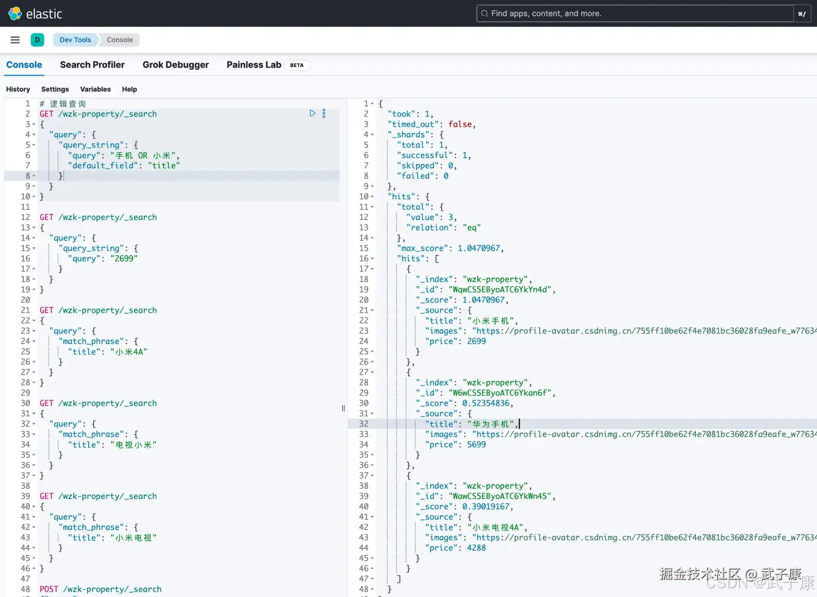Click the Elastic logo in the header

coord(34,13)
